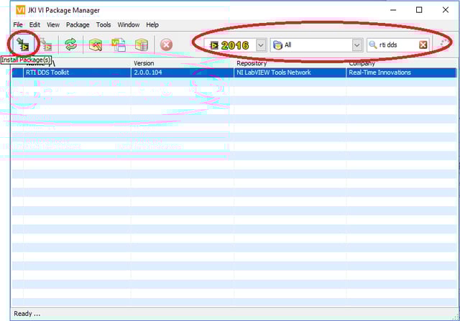Open the Tools menu
This screenshot has width=460, height=321.
tap(103, 25)
